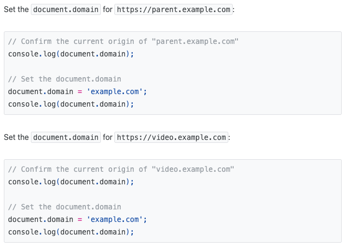
Task: Click the https://video.example.com inline code
Action: (x=172, y=138)
